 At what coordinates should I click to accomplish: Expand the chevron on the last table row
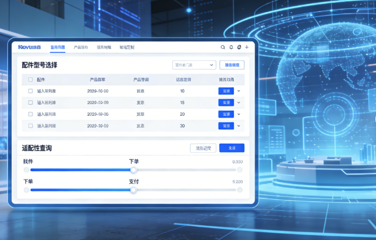(x=239, y=126)
